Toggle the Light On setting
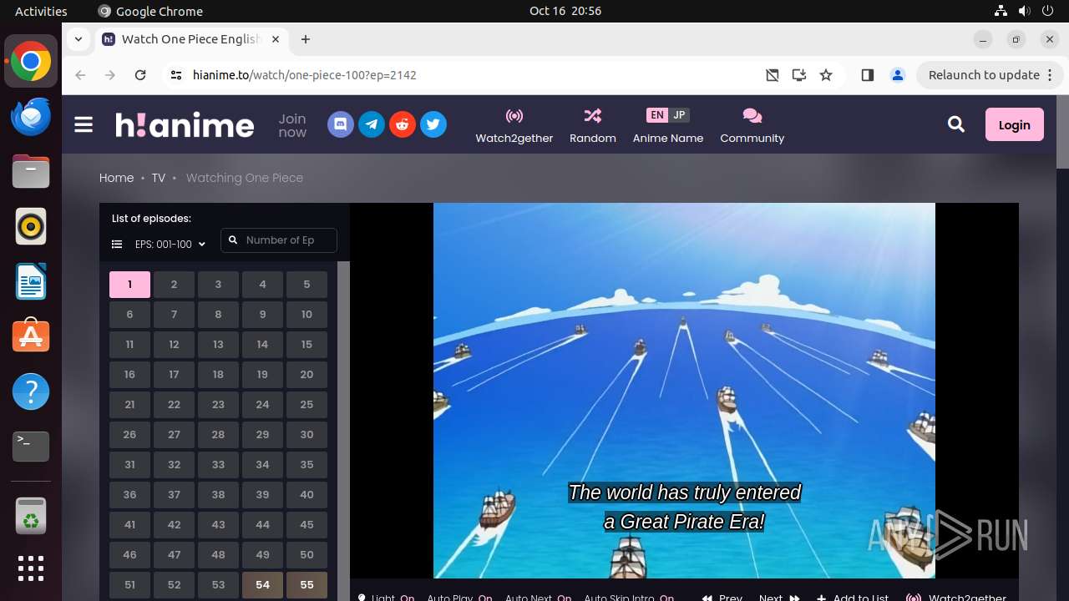 pyautogui.click(x=386, y=598)
